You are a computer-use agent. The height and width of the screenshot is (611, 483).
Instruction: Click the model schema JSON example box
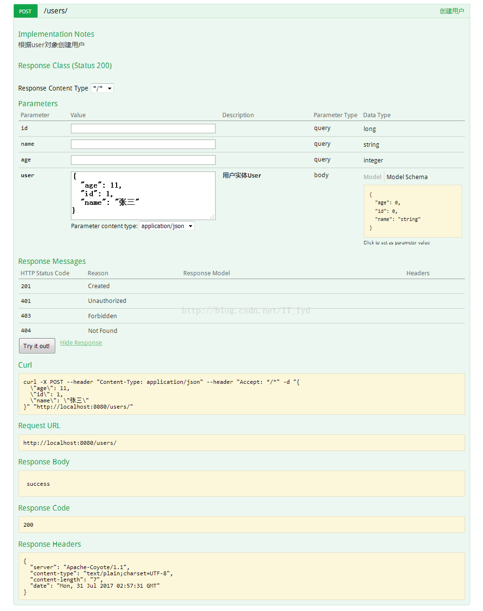(413, 211)
